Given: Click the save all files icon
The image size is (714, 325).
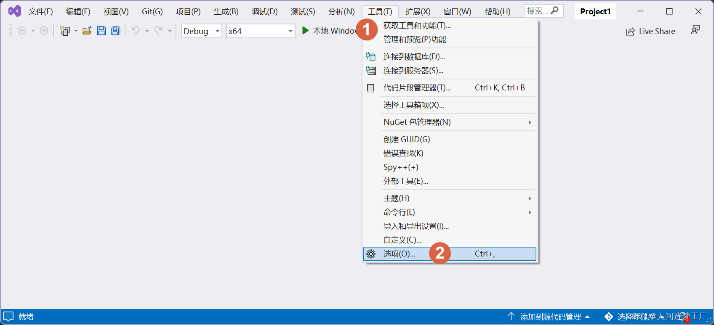Looking at the screenshot, I should 116,31.
